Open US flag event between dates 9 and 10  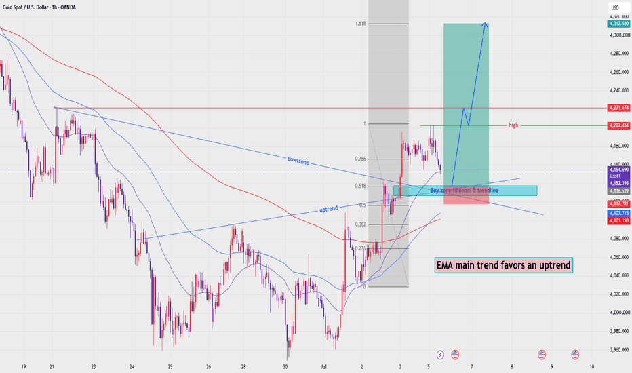point(575,355)
